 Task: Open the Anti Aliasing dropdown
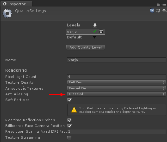pos(117,94)
